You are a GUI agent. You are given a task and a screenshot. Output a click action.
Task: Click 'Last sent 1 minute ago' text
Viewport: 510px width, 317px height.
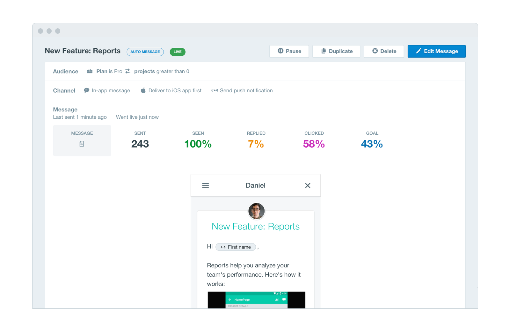point(80,117)
